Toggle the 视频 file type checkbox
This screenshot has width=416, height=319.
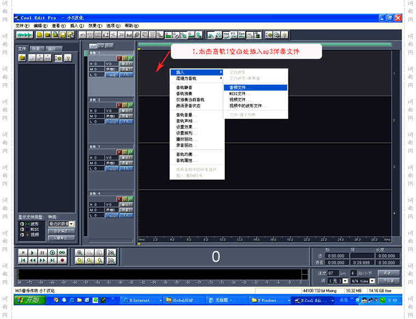pyautogui.click(x=22, y=235)
